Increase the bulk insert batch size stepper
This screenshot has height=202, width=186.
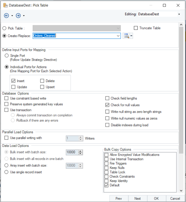click(81, 151)
